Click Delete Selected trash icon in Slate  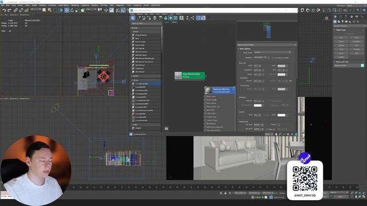(154, 18)
